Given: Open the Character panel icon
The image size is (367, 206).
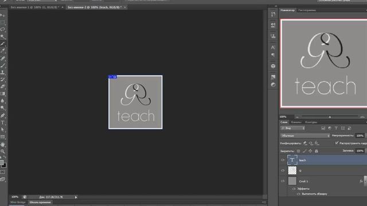Looking at the screenshot, I should pos(273,47).
